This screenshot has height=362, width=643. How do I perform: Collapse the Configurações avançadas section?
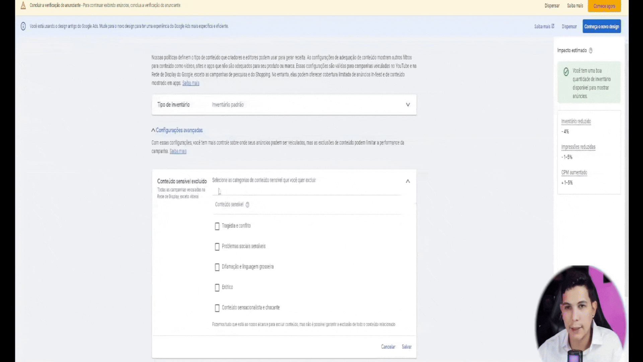pyautogui.click(x=177, y=130)
